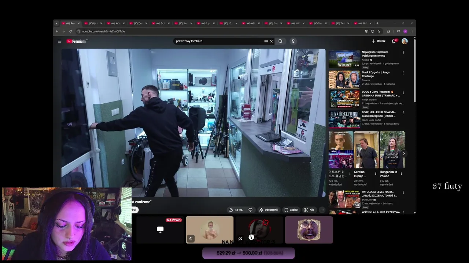This screenshot has height=263, width=469.
Task: Open the Chrome profile avatar in toolbar
Action: pos(405,31)
